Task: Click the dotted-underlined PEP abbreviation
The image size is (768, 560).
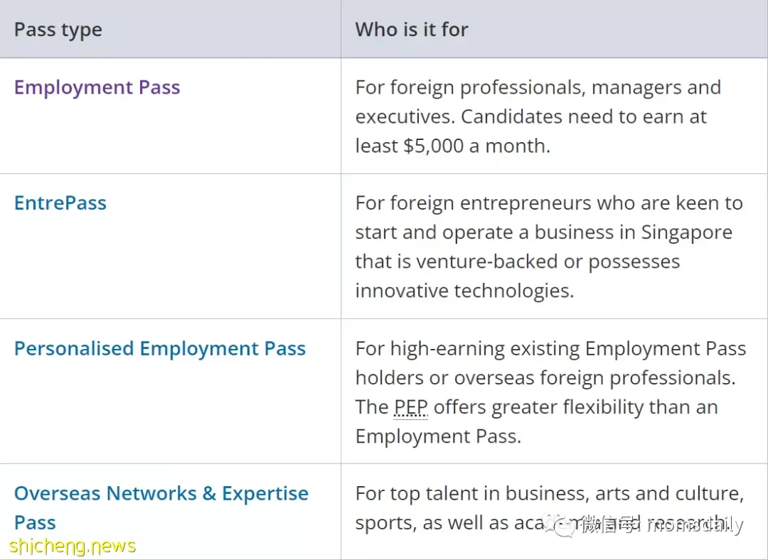Action: point(411,407)
